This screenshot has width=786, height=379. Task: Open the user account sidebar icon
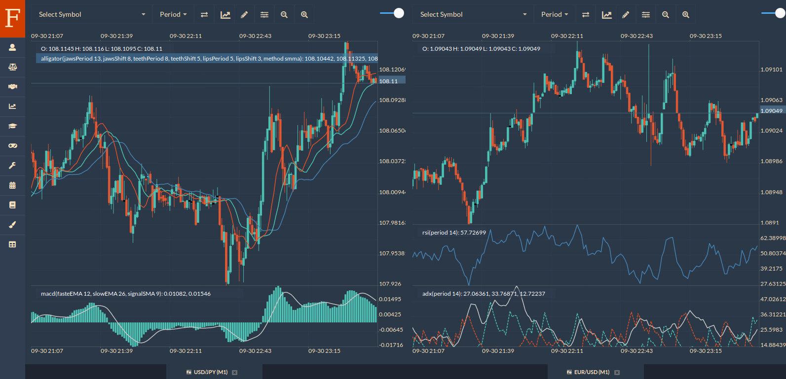click(x=12, y=47)
